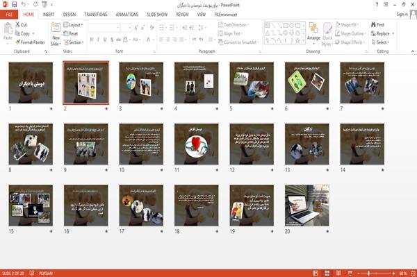Click the Undo arrow icon
417x277 pixels.
[24, 5]
